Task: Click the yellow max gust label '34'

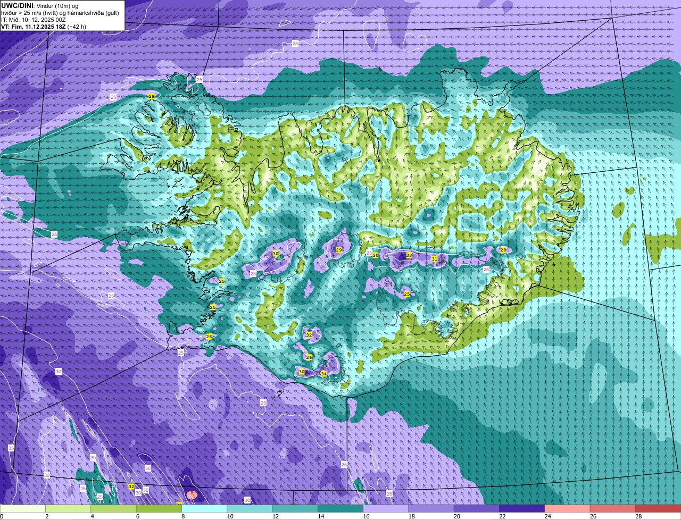Action: click(x=323, y=374)
